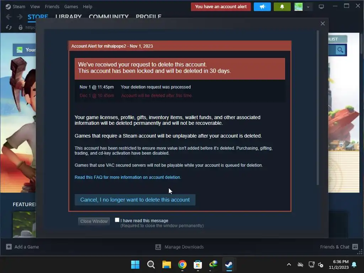Reload the store page

9,27
